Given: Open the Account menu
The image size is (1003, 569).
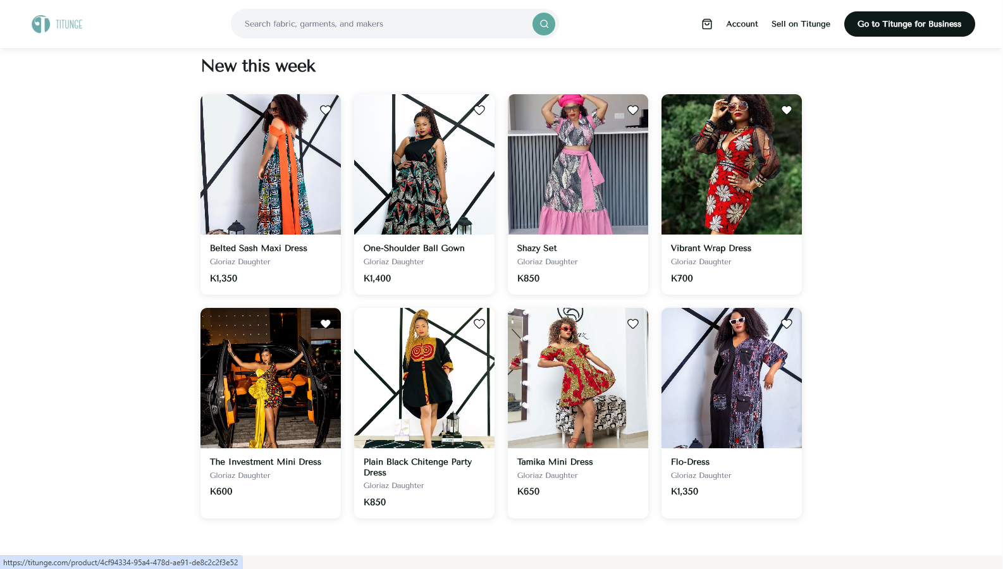Looking at the screenshot, I should 742,24.
